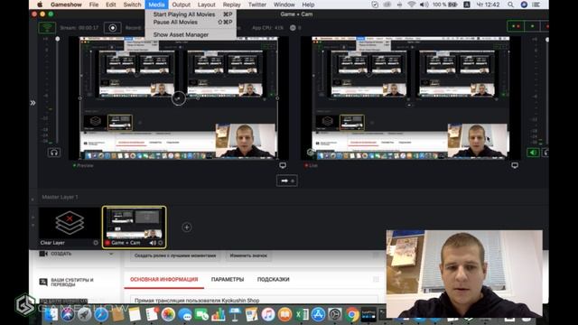
Task: Open Launchpad rocket from the Dock
Action: [x=84, y=315]
